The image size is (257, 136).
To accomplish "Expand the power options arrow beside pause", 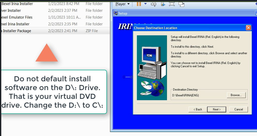I will click(145, 4).
